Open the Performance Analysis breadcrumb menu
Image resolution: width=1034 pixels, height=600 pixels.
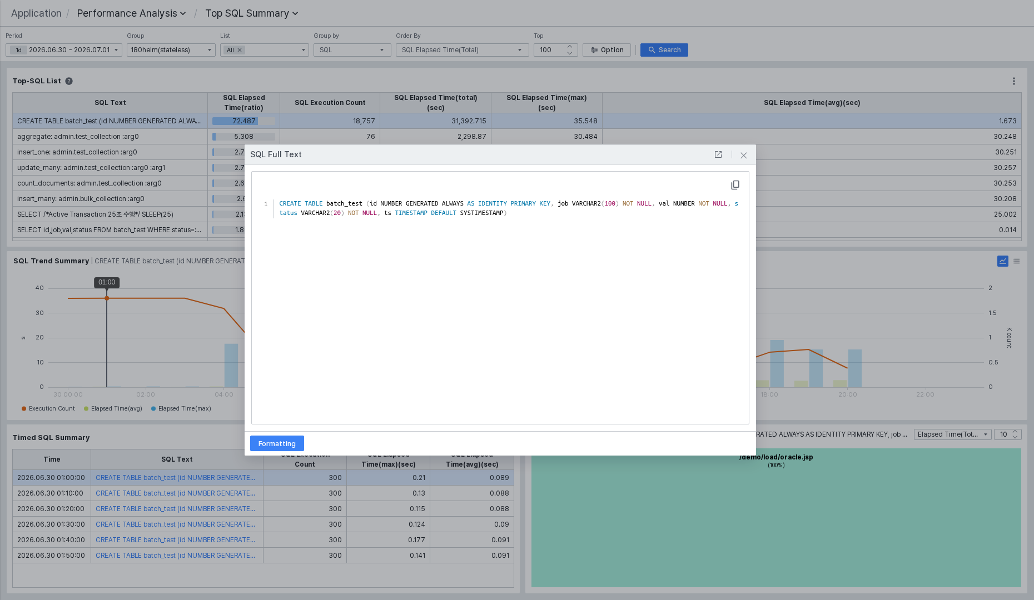(x=131, y=13)
